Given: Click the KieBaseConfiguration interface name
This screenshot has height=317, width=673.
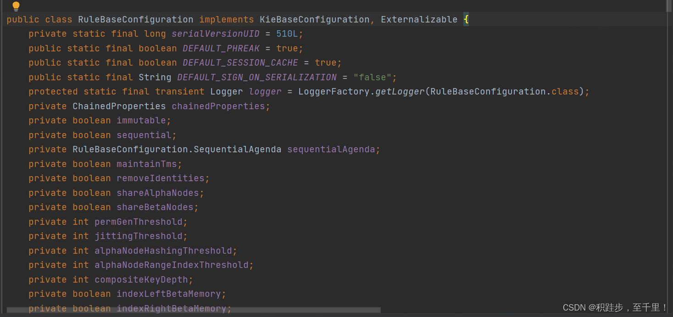Looking at the screenshot, I should click(314, 19).
